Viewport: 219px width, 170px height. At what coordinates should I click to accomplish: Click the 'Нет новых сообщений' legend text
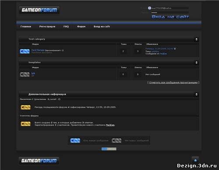137,141
